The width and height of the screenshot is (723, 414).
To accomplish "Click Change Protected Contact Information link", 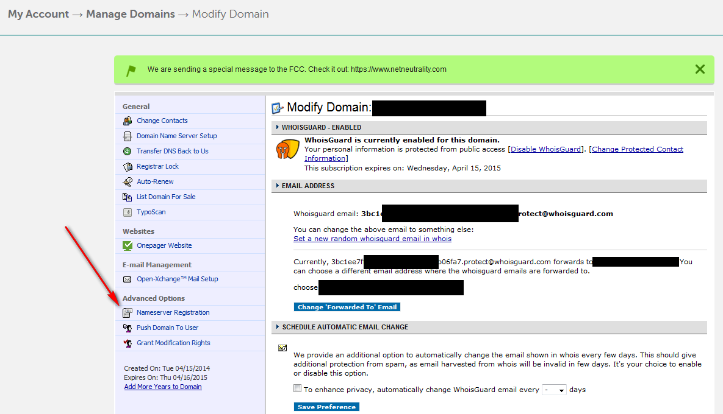I will tap(638, 149).
